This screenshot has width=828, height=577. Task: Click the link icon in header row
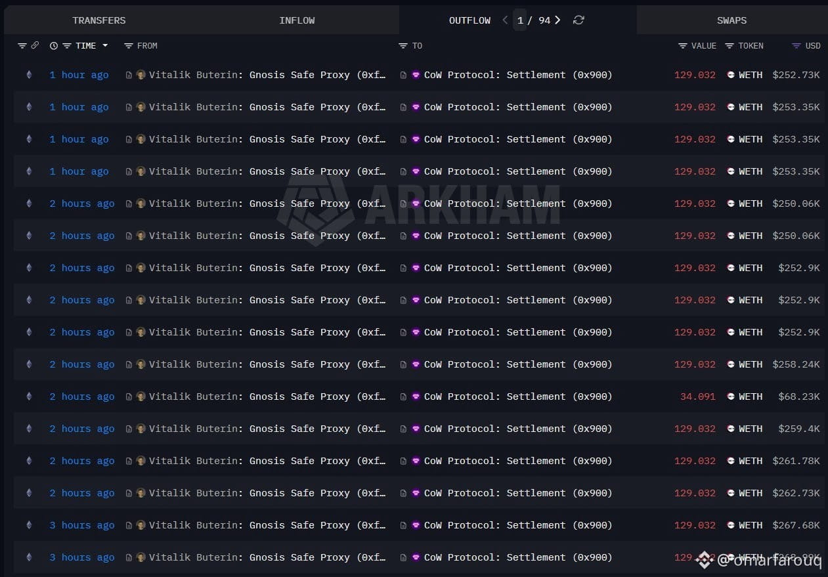pos(35,45)
